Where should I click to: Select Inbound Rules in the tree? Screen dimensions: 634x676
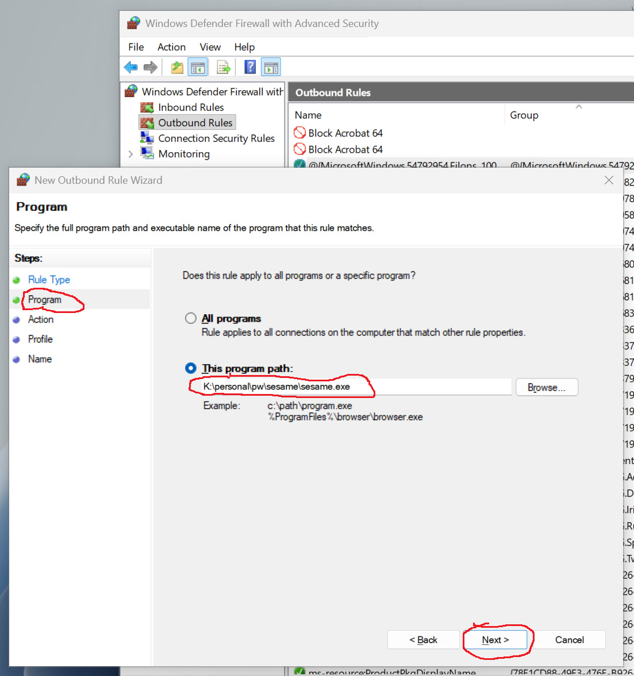click(191, 107)
